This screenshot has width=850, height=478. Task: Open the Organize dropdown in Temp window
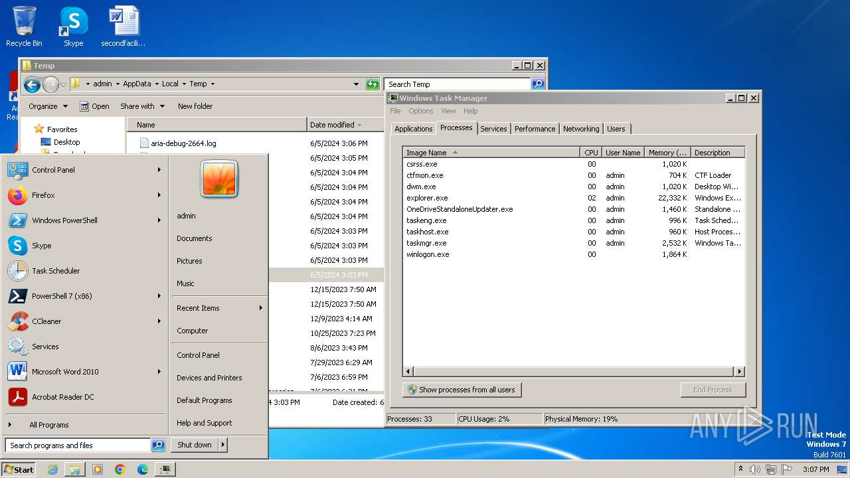(x=48, y=106)
